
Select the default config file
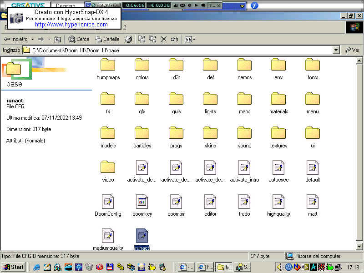coord(313,172)
